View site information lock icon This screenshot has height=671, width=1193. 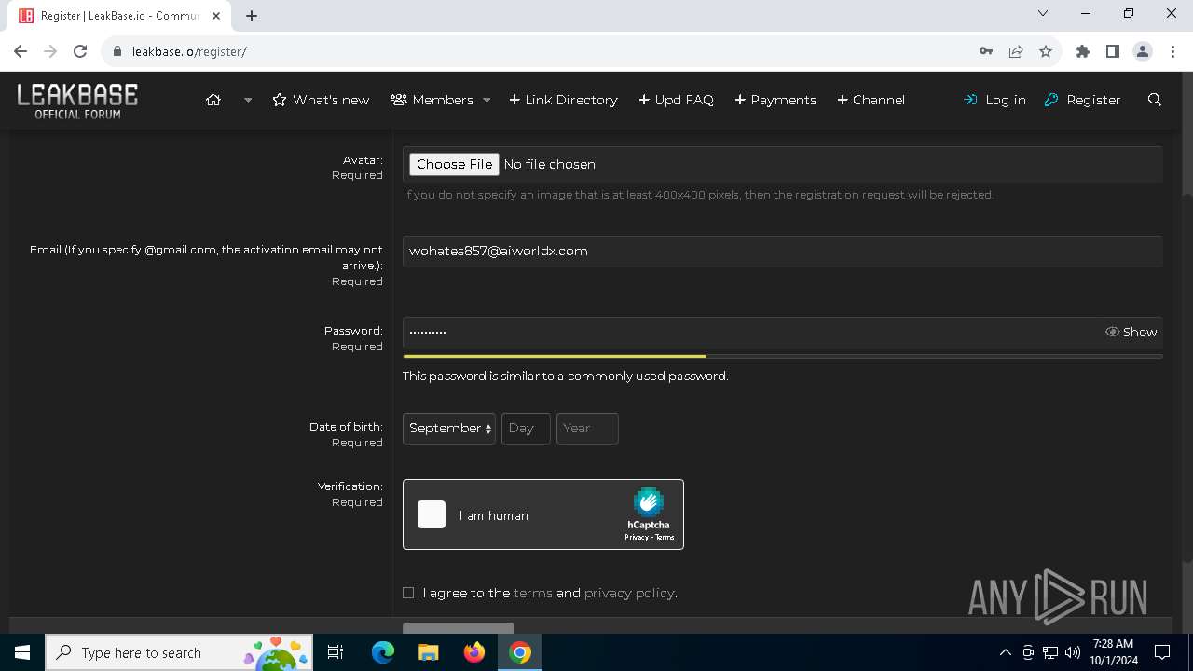click(x=117, y=51)
